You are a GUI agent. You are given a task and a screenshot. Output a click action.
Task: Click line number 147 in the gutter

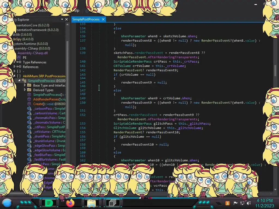pos(83,90)
